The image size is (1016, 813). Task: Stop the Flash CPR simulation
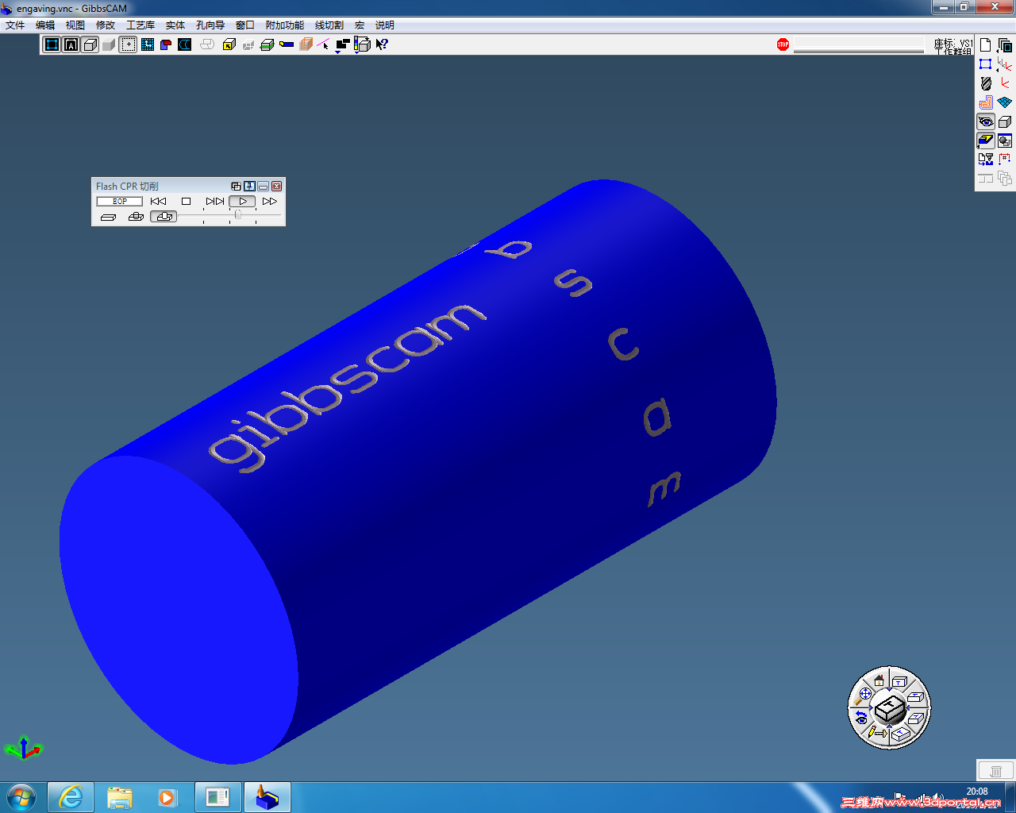186,202
